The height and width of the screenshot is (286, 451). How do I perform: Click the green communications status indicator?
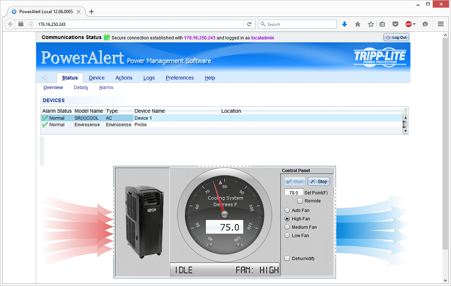tap(107, 37)
